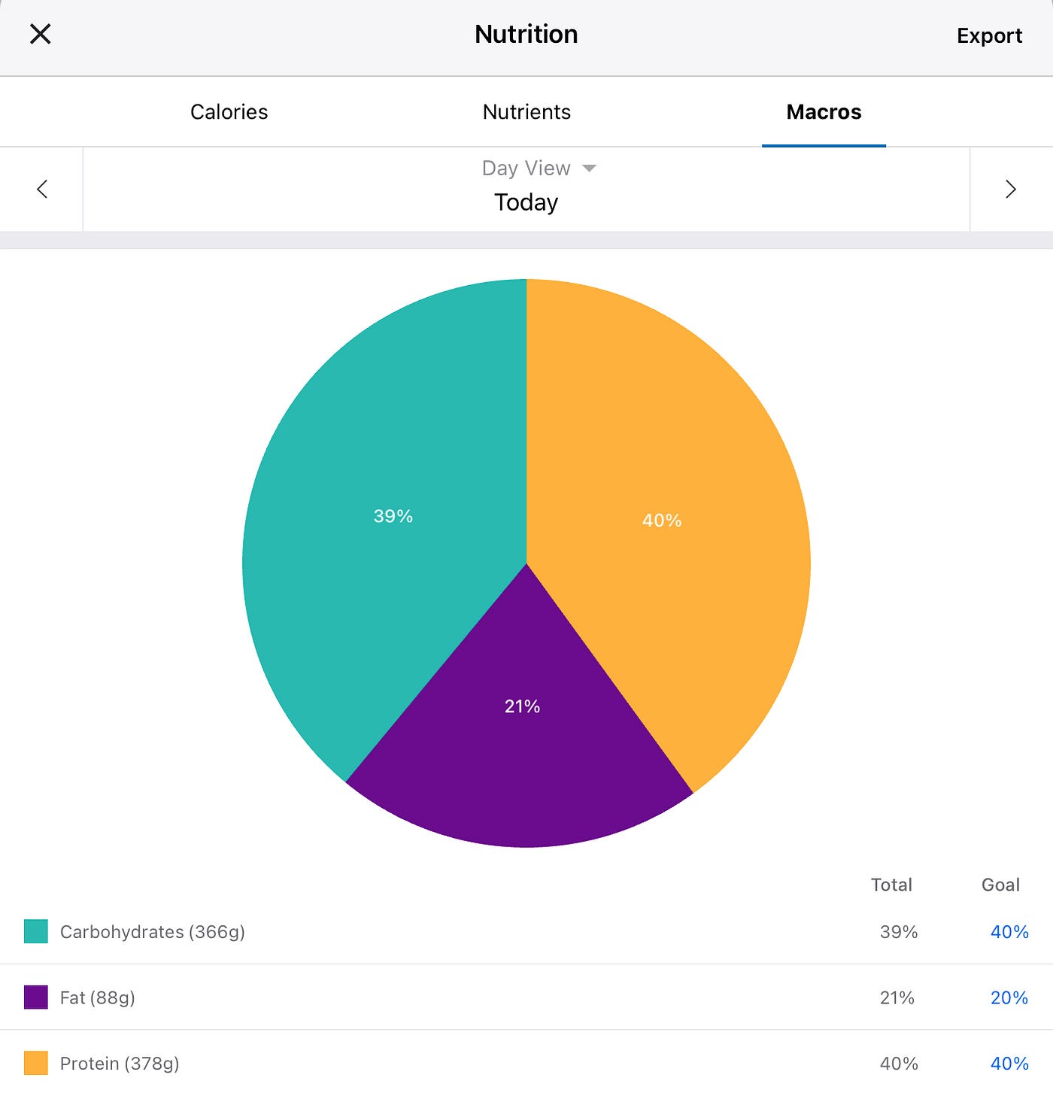Edit the Fat 20% goal link

coord(1009,998)
